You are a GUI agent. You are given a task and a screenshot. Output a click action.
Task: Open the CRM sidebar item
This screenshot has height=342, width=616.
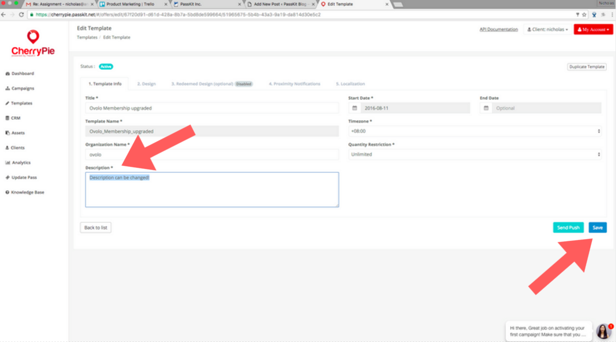point(13,118)
